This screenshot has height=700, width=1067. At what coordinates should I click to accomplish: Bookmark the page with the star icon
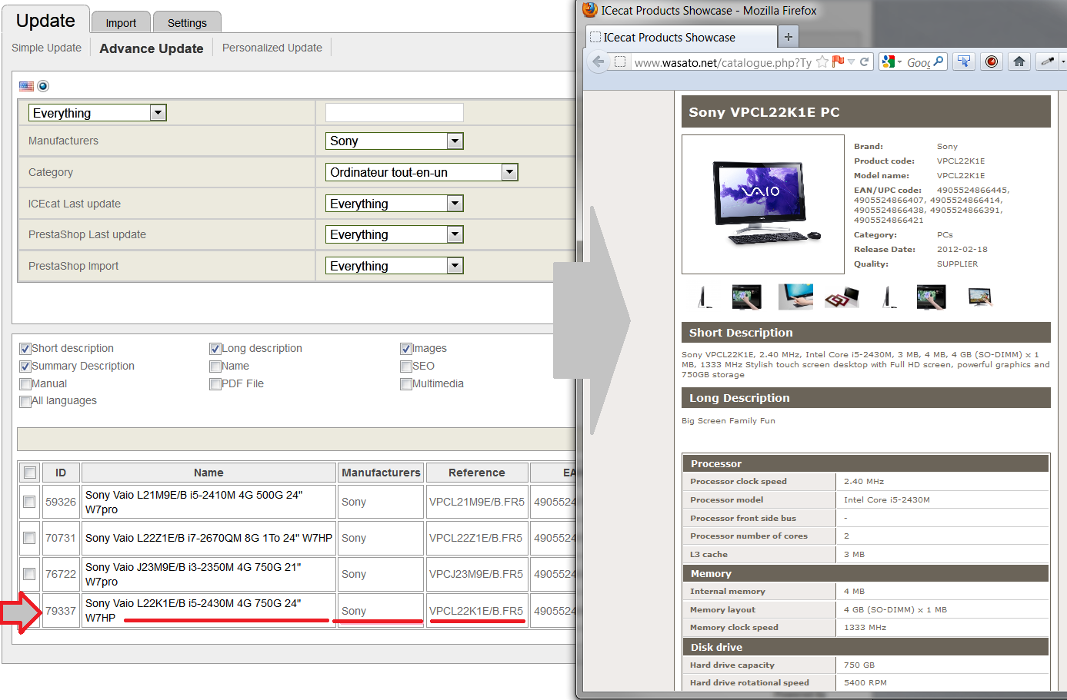pos(822,61)
